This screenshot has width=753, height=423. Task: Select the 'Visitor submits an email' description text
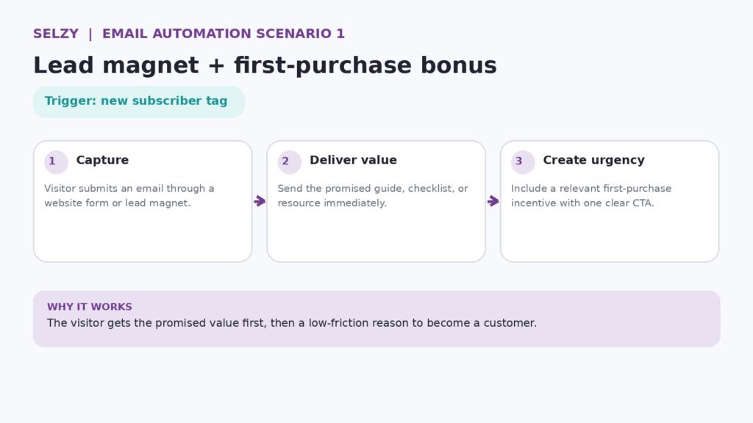[129, 195]
